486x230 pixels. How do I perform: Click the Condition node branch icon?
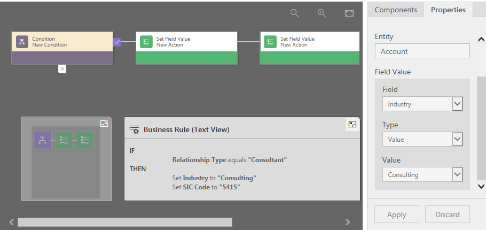coord(22,42)
